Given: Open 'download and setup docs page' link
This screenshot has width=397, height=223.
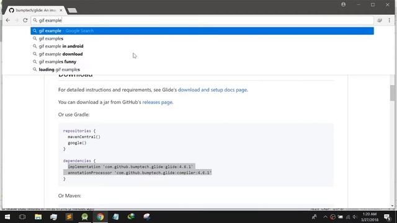Looking at the screenshot, I should (x=212, y=90).
